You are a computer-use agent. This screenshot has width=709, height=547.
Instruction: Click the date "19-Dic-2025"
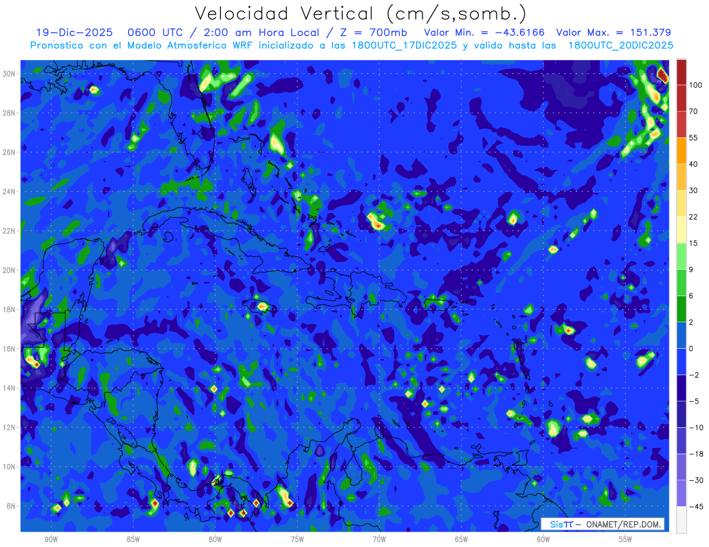[75, 32]
